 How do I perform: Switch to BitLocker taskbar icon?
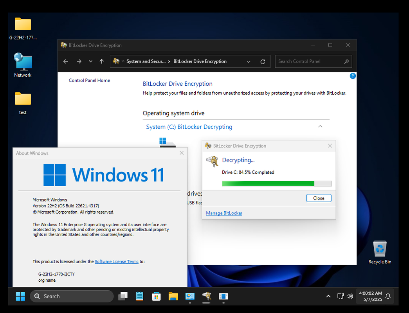[x=206, y=296]
